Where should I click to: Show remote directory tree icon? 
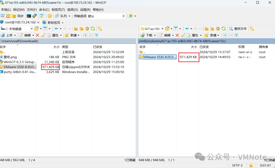[252, 29]
